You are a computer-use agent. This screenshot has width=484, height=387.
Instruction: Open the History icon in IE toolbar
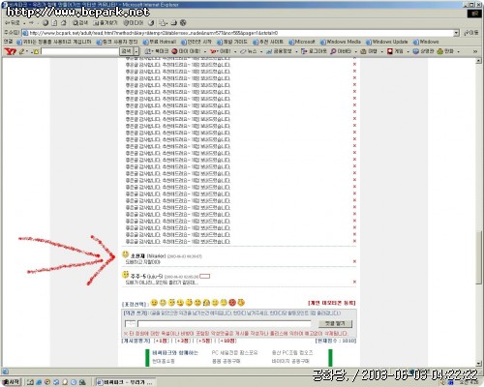(151, 23)
